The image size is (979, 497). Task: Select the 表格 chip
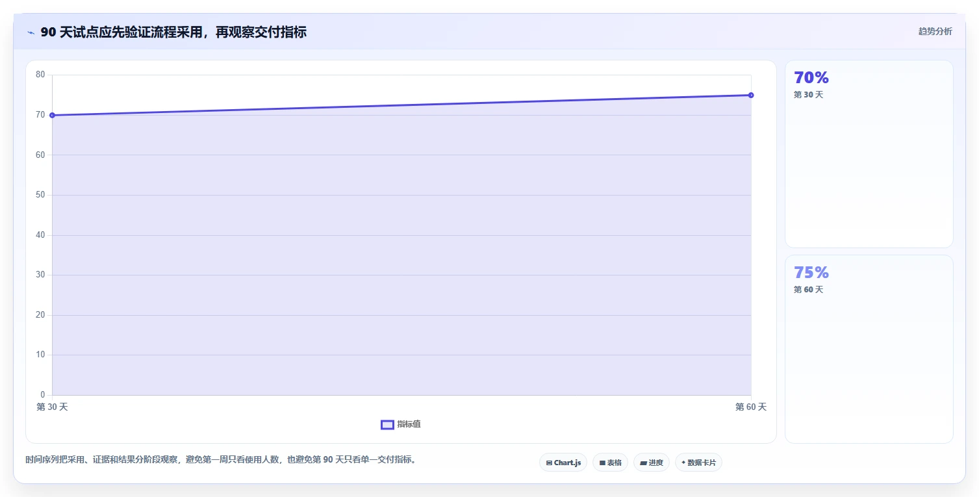click(x=610, y=463)
